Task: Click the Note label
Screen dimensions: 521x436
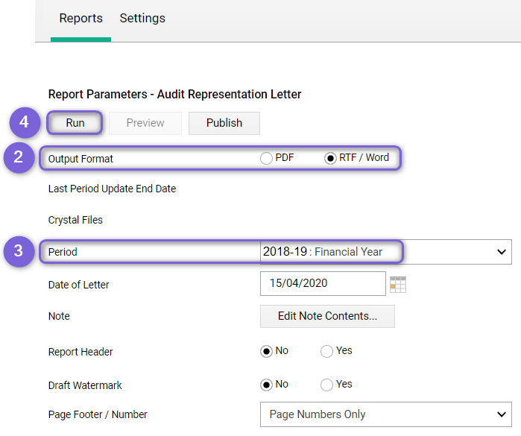Action: pyautogui.click(x=59, y=316)
